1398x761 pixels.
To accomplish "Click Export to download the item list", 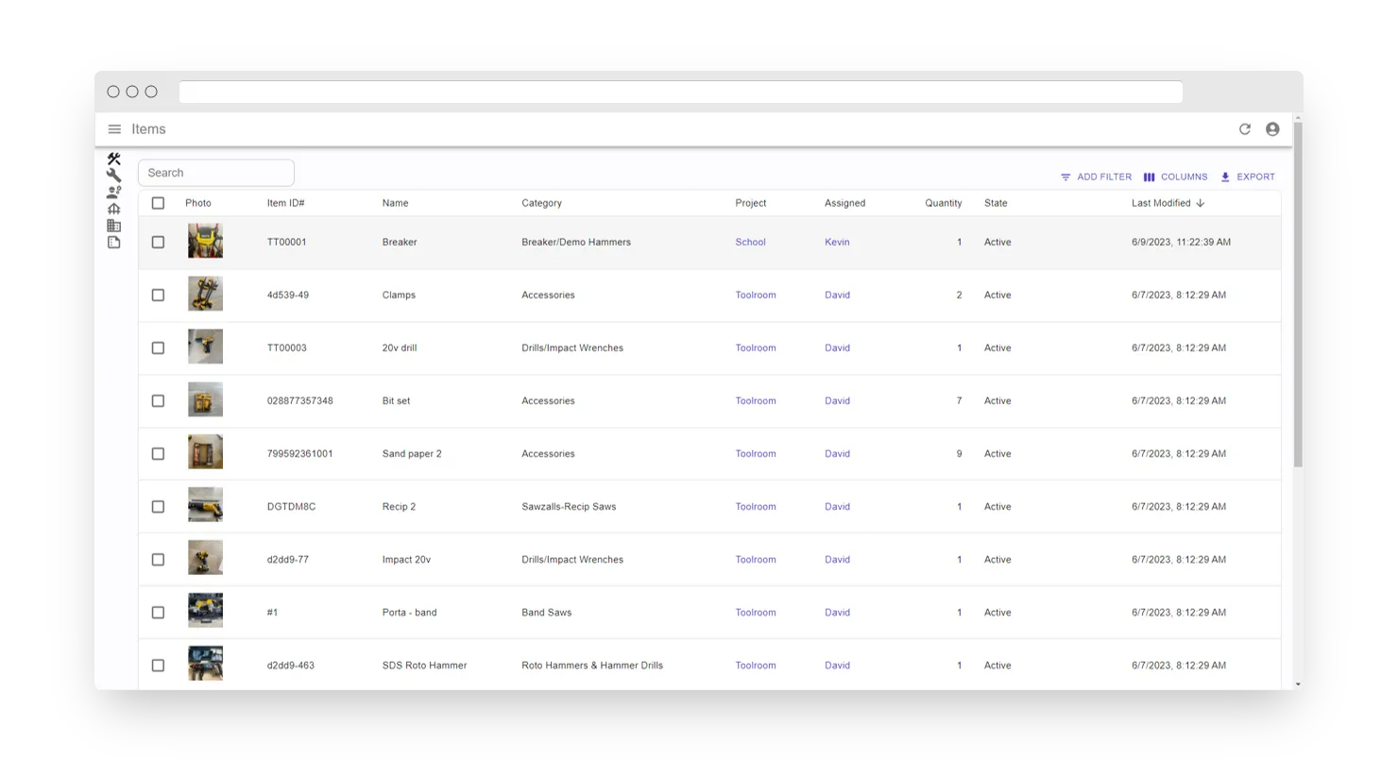I will click(1248, 177).
